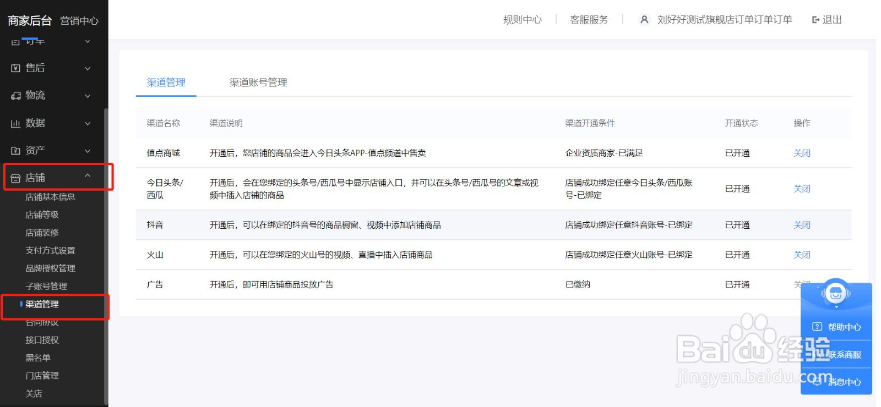Expand the 数据 menu chevron
The height and width of the screenshot is (407, 881).
88,123
